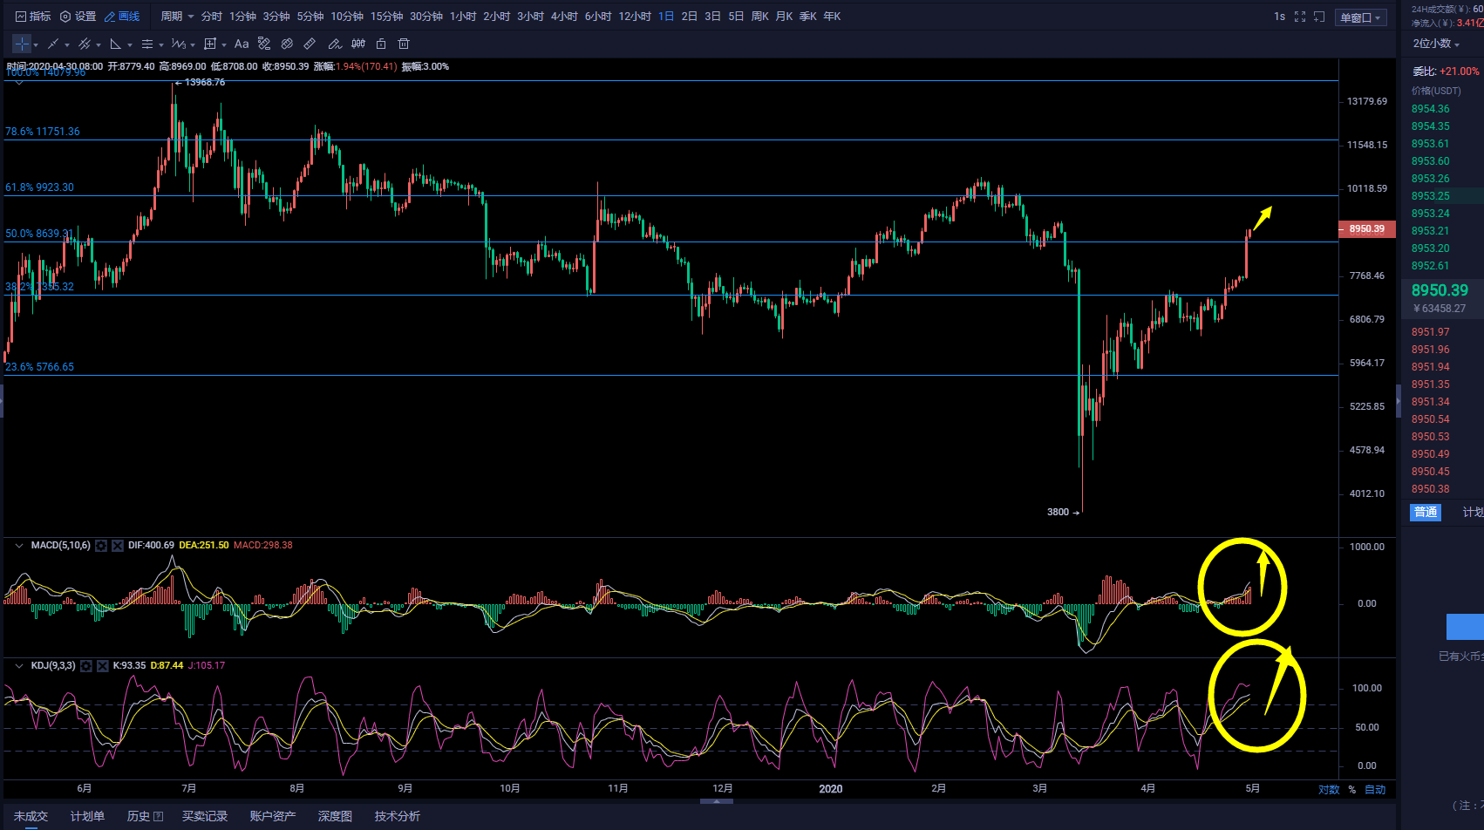Toggle the 画线 drawing toolbar

click(x=122, y=17)
